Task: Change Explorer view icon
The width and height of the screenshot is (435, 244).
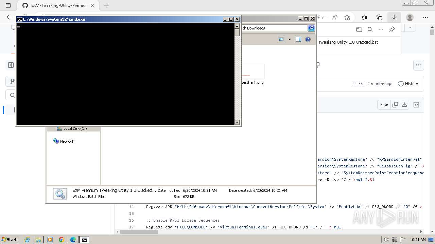Action: (x=281, y=39)
